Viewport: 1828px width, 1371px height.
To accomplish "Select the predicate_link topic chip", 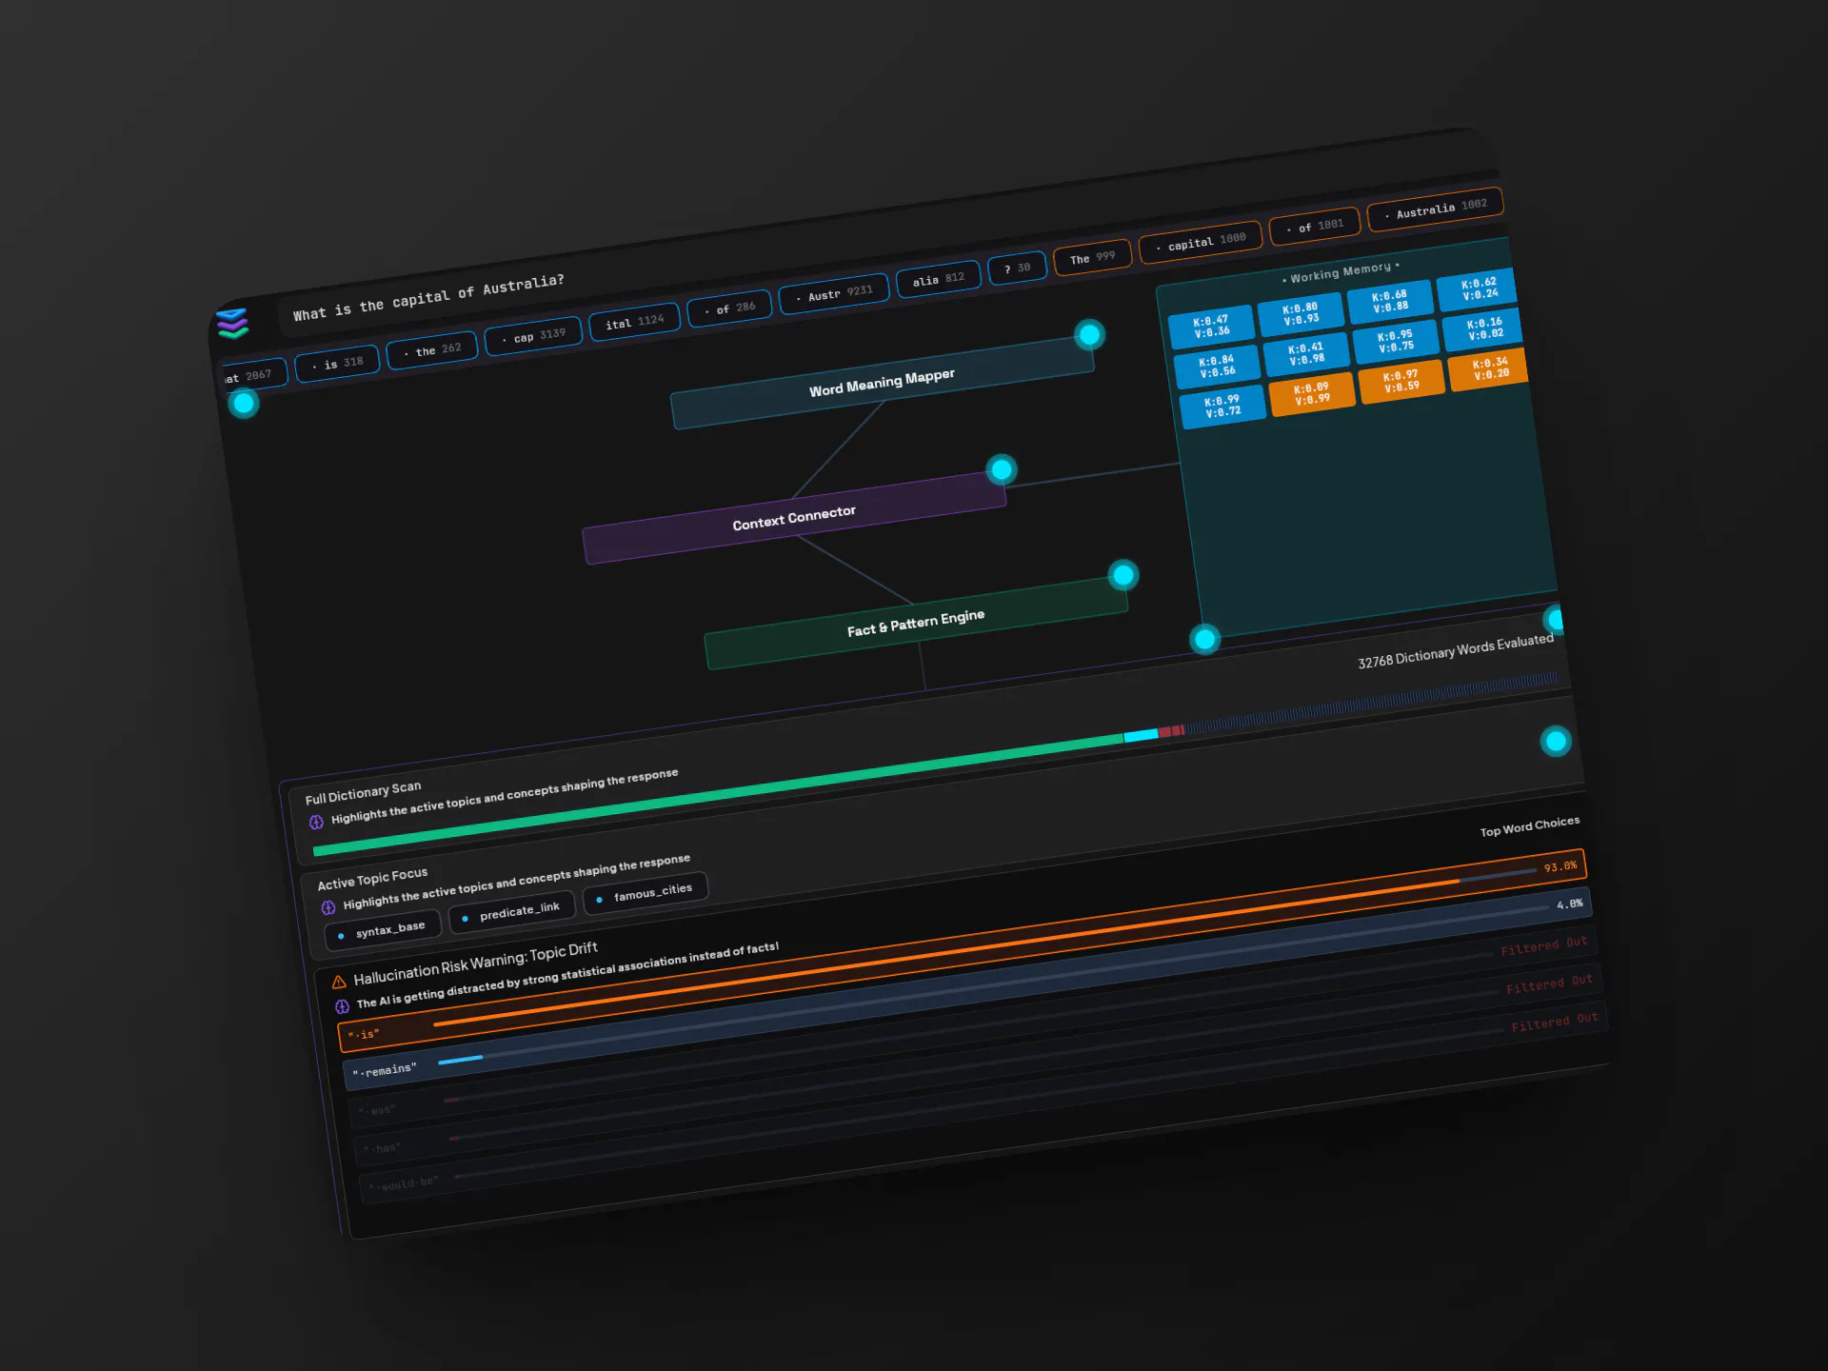I will pyautogui.click(x=511, y=914).
